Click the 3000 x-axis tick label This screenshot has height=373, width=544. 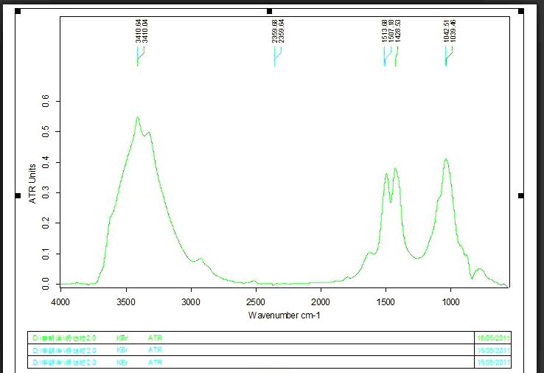(x=191, y=302)
